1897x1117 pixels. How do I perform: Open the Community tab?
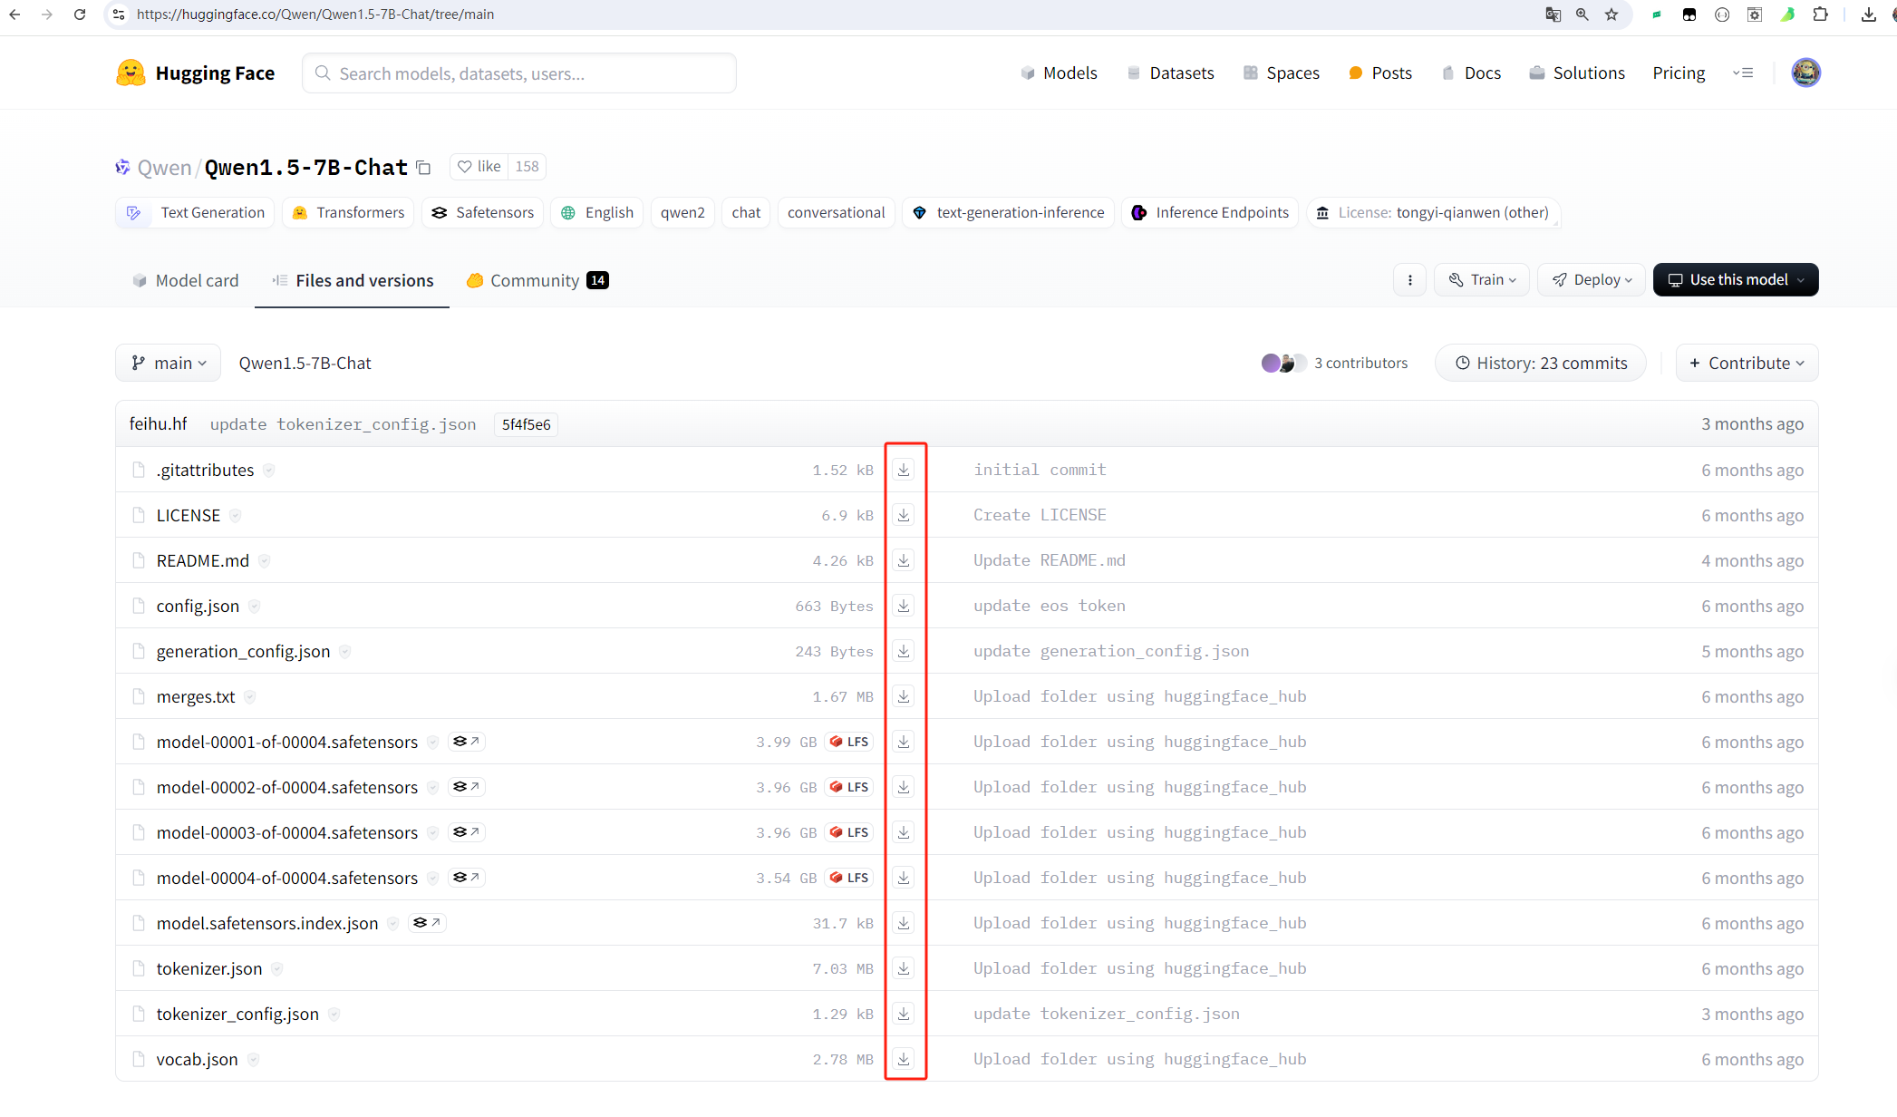[x=537, y=281]
